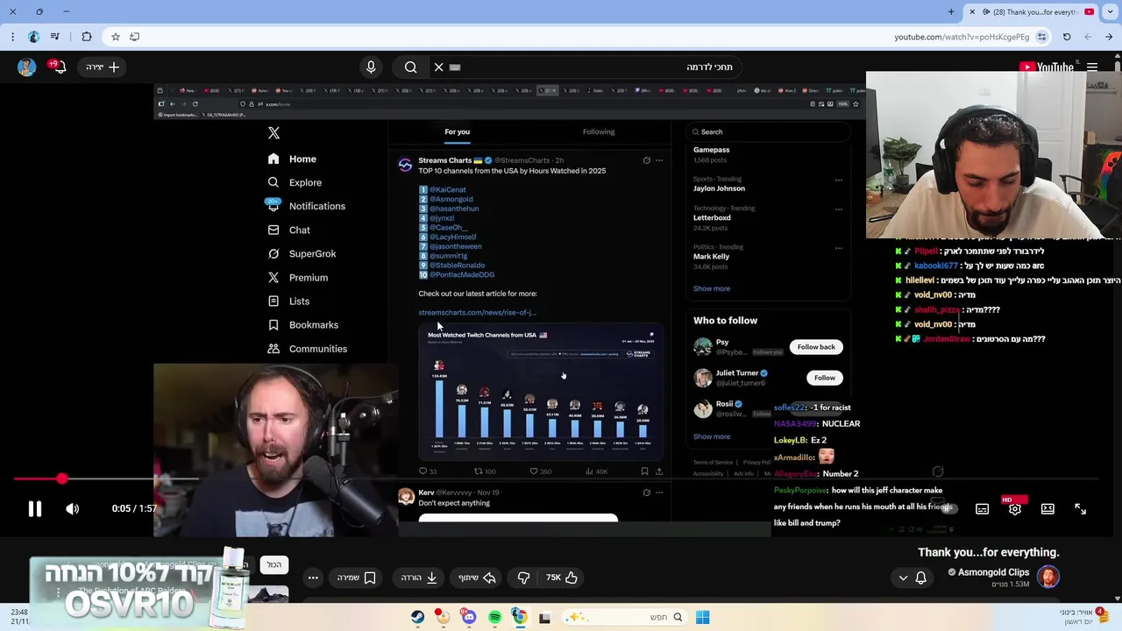1122x631 pixels.
Task: Open the YouTube hamburger guide menu
Action: pyautogui.click(x=1092, y=67)
